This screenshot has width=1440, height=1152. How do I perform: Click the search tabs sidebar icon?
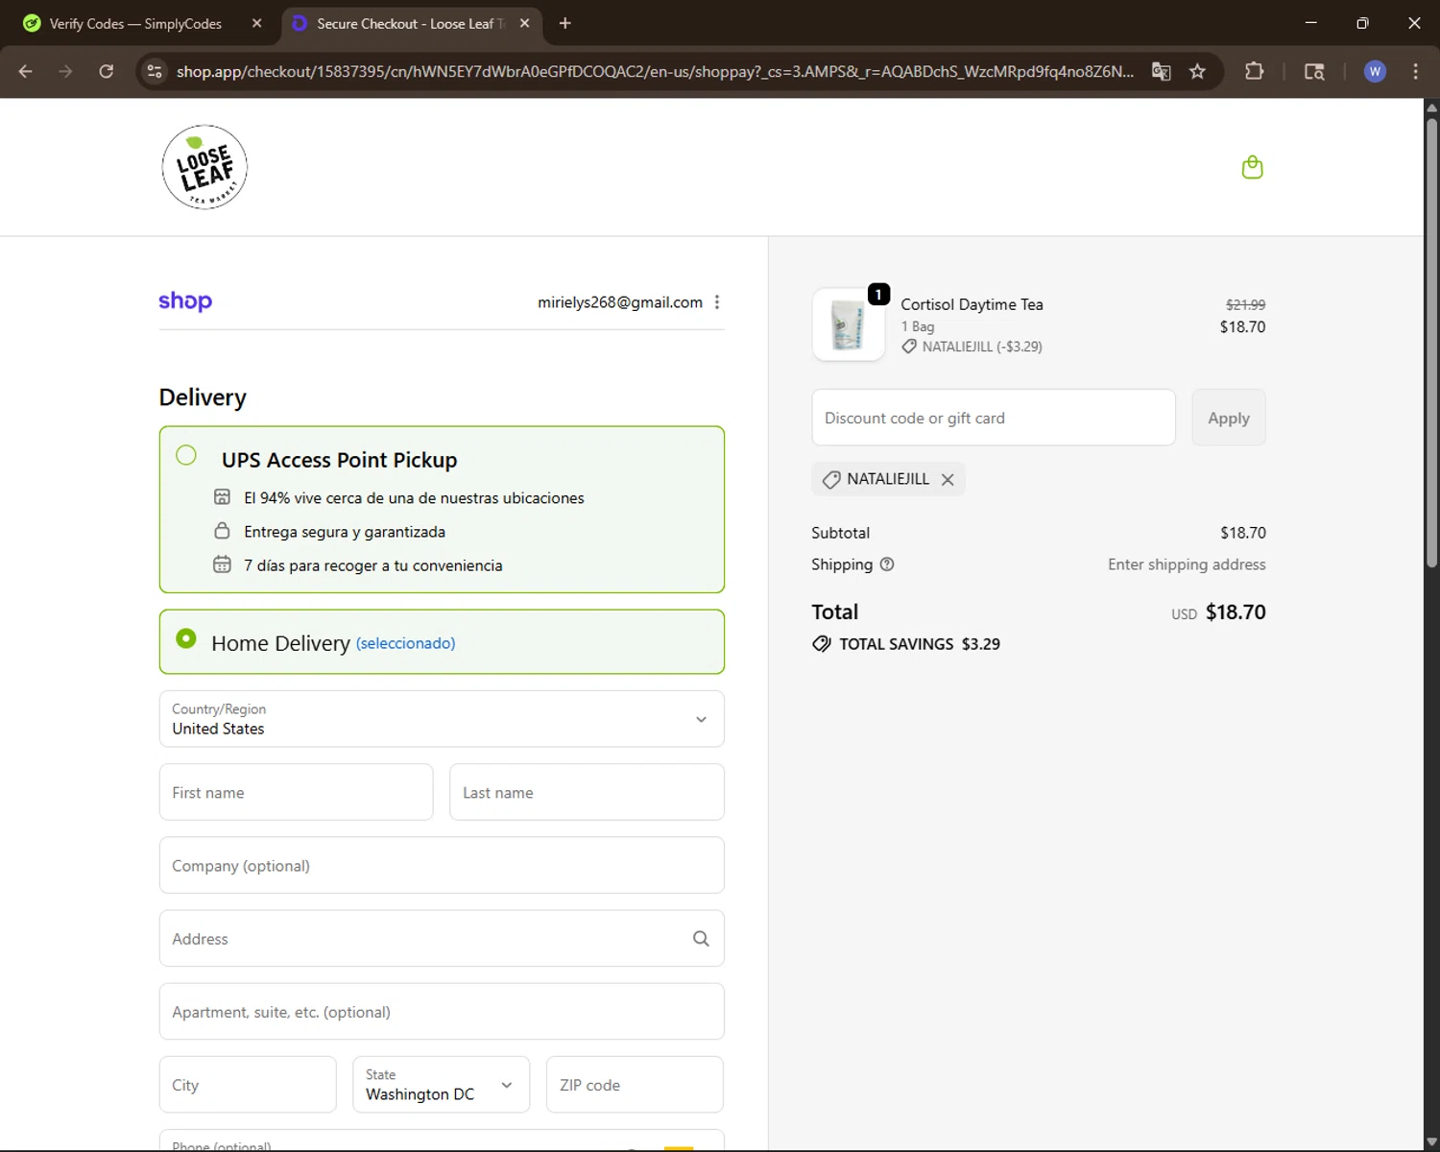point(1314,71)
